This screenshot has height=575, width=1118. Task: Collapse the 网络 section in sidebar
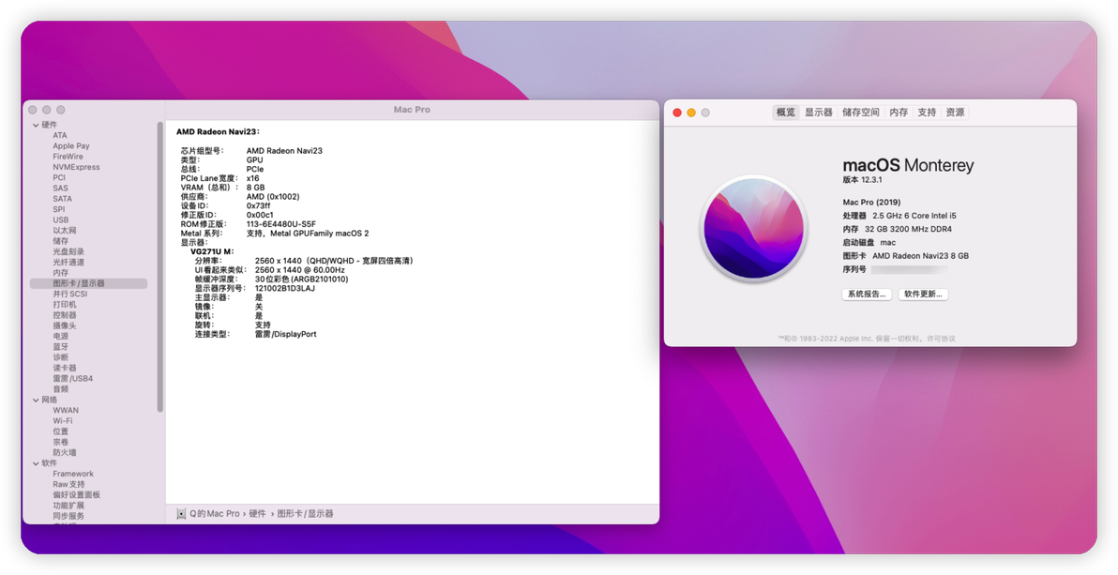(x=36, y=401)
